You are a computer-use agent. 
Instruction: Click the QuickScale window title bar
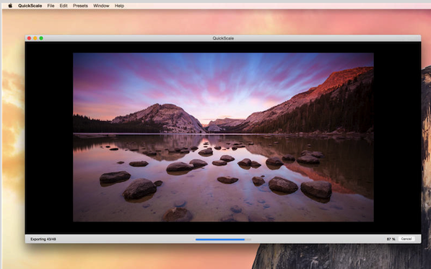click(x=223, y=38)
